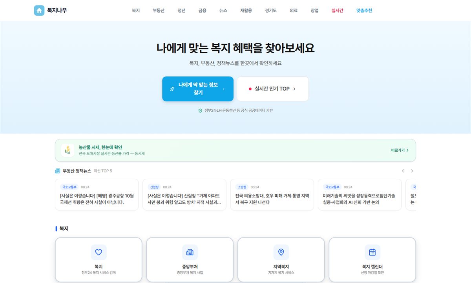Screen dimensions: 471x283
Task: Click the corn icon in the 농산물 banner
Action: [x=68, y=150]
